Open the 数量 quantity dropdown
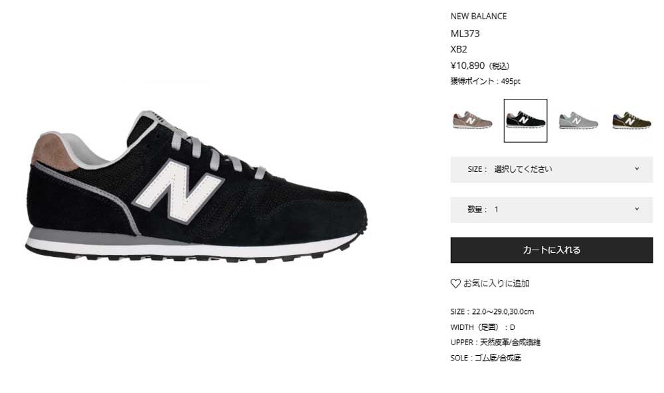The image size is (664, 393). coord(551,210)
